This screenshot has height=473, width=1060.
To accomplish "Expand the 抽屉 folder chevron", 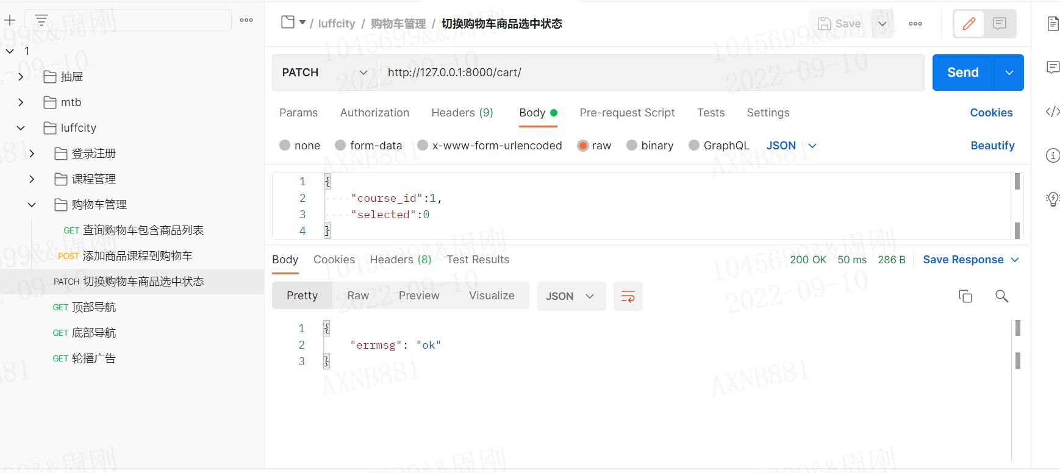I will coord(21,77).
